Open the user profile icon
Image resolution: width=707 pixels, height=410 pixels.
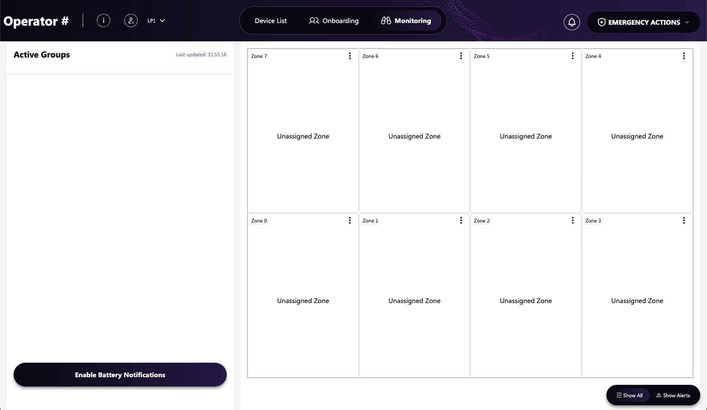pos(131,20)
